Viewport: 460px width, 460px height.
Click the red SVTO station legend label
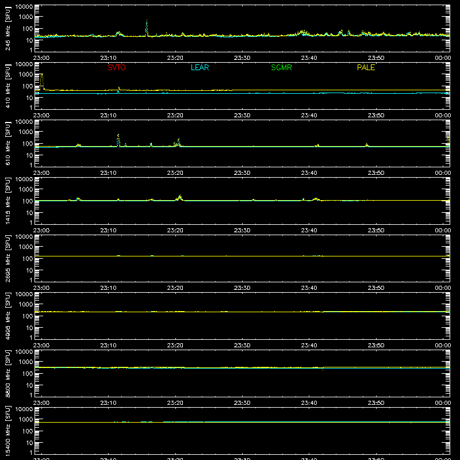coord(117,67)
